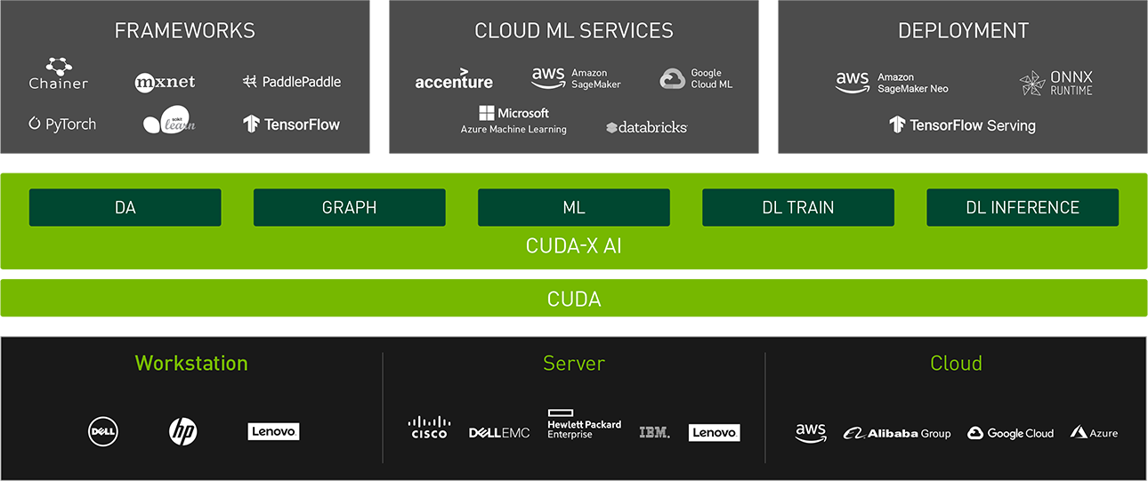Click the PaddlePaddle logo
This screenshot has height=481, width=1148.
pos(292,82)
